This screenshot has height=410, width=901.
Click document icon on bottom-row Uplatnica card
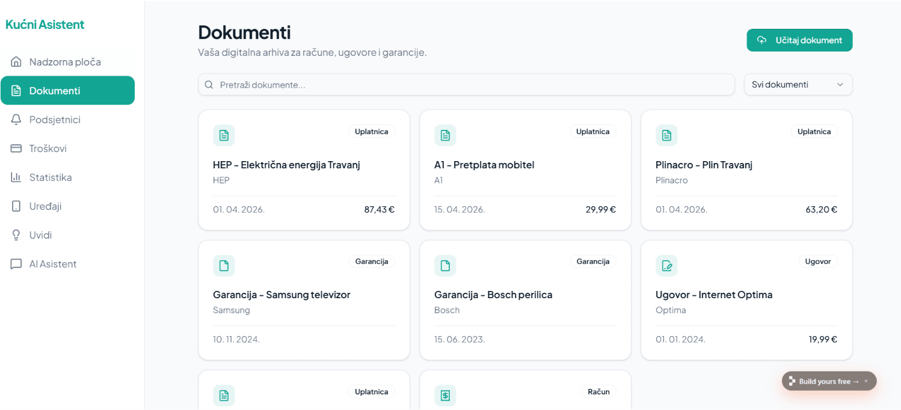(224, 396)
